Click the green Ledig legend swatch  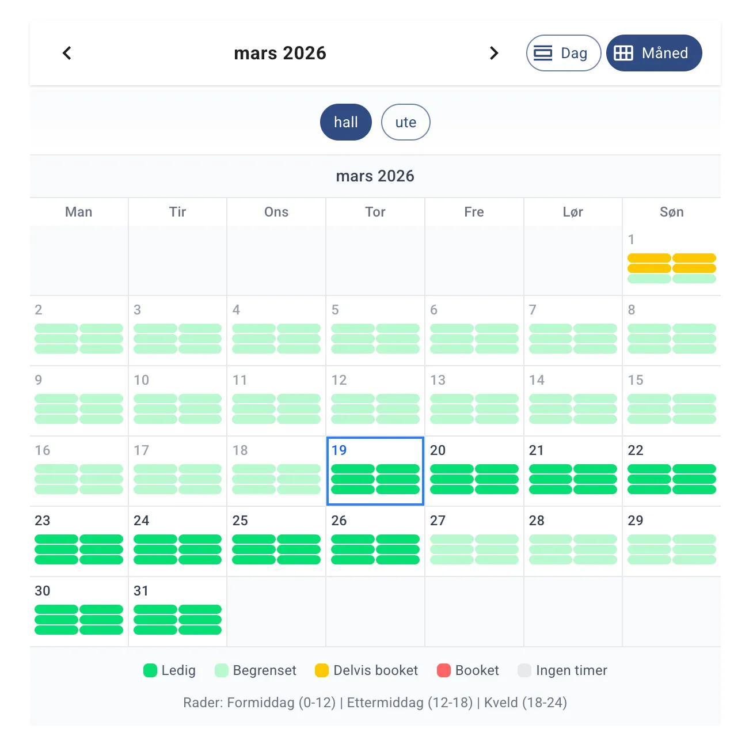(x=150, y=670)
